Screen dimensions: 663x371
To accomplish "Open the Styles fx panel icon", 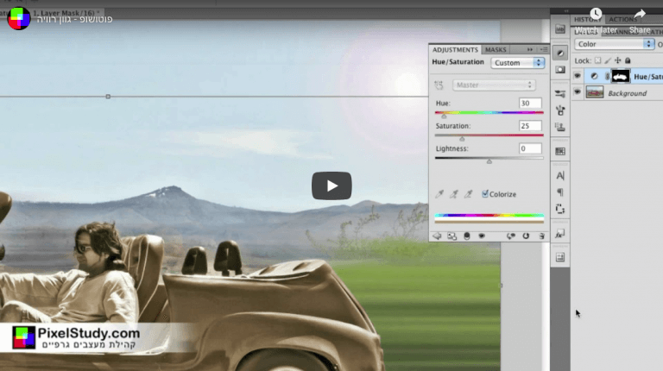I will click(559, 234).
